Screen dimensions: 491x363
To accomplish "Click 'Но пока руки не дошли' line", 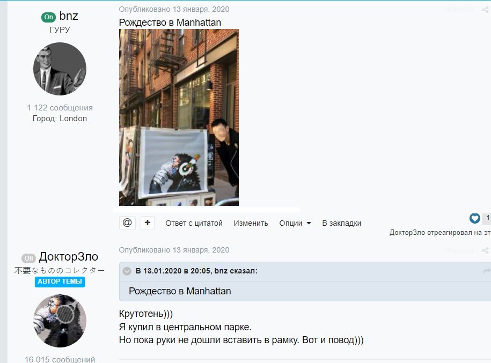I will (x=241, y=340).
